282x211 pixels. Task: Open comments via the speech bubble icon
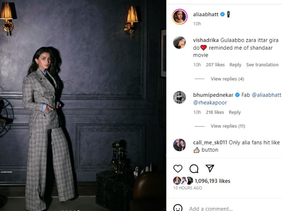[194, 169]
